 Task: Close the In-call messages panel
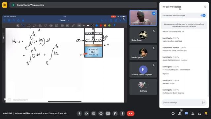pos(205,7)
